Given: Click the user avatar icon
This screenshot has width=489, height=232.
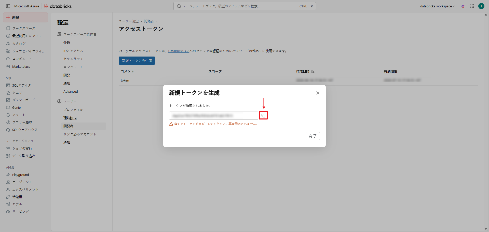Looking at the screenshot, I should pyautogui.click(x=481, y=6).
